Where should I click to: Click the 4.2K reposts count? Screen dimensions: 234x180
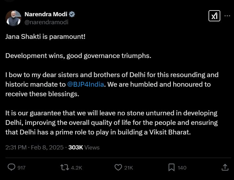[x=77, y=168]
